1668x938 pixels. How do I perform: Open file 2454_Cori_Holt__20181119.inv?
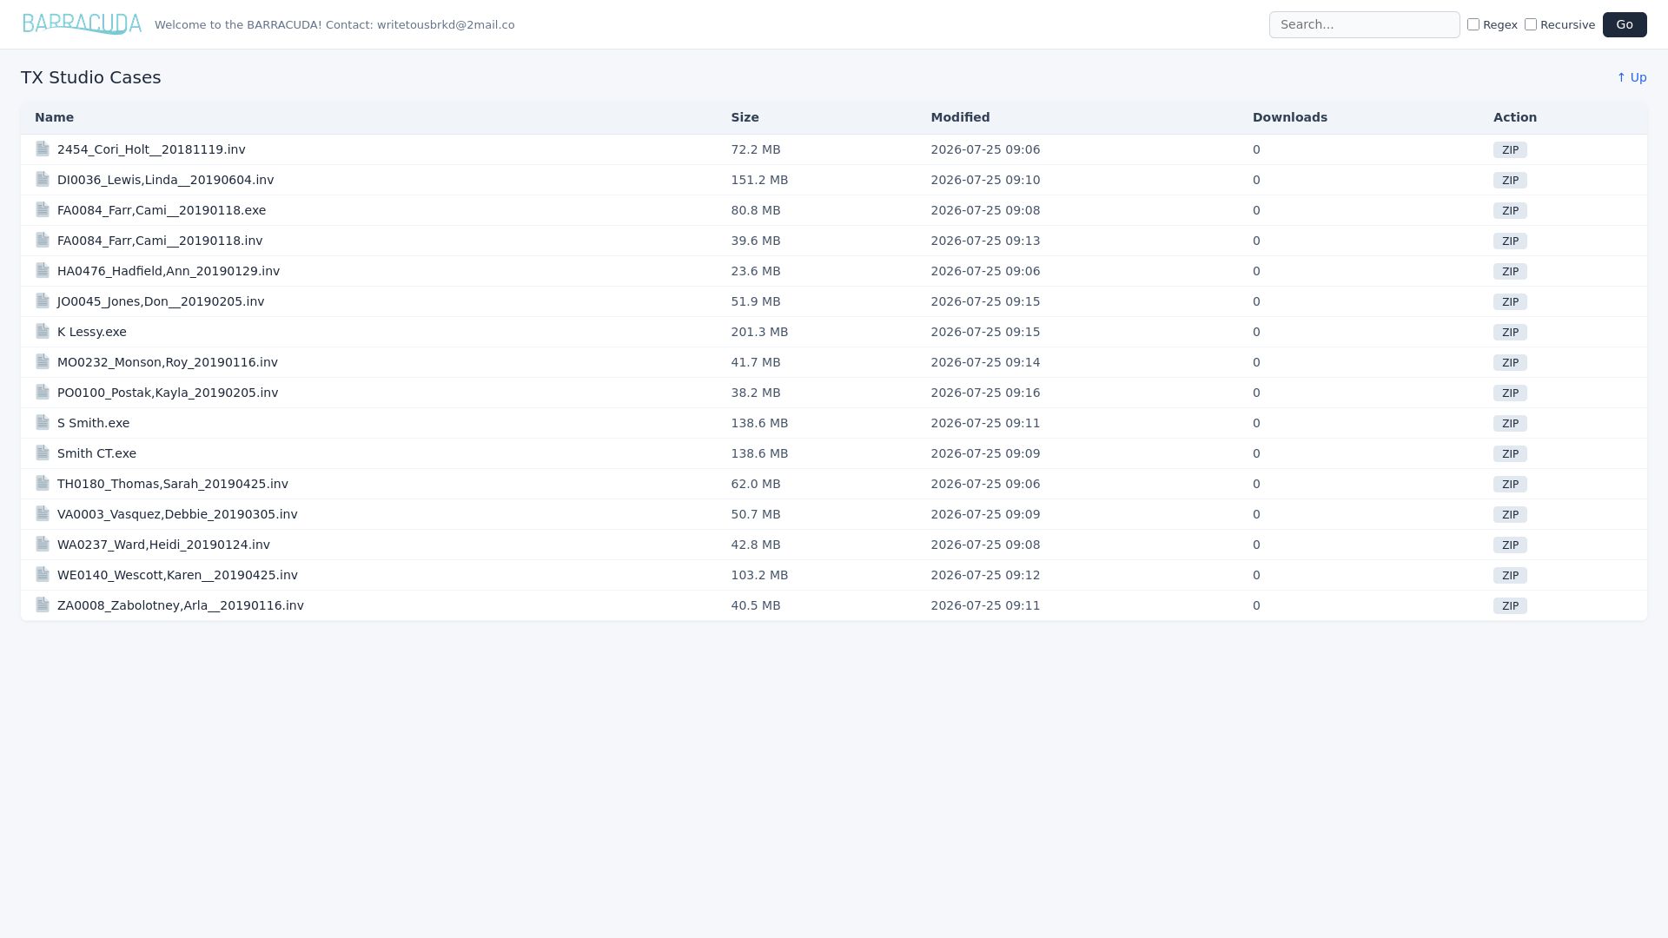tap(151, 149)
